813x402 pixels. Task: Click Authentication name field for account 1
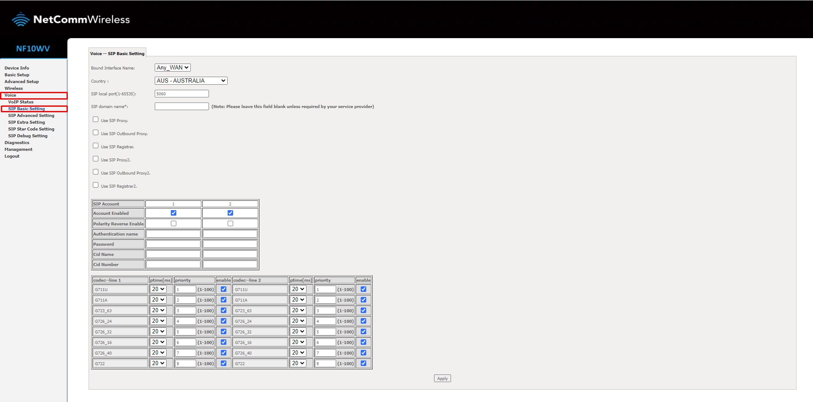(x=173, y=234)
